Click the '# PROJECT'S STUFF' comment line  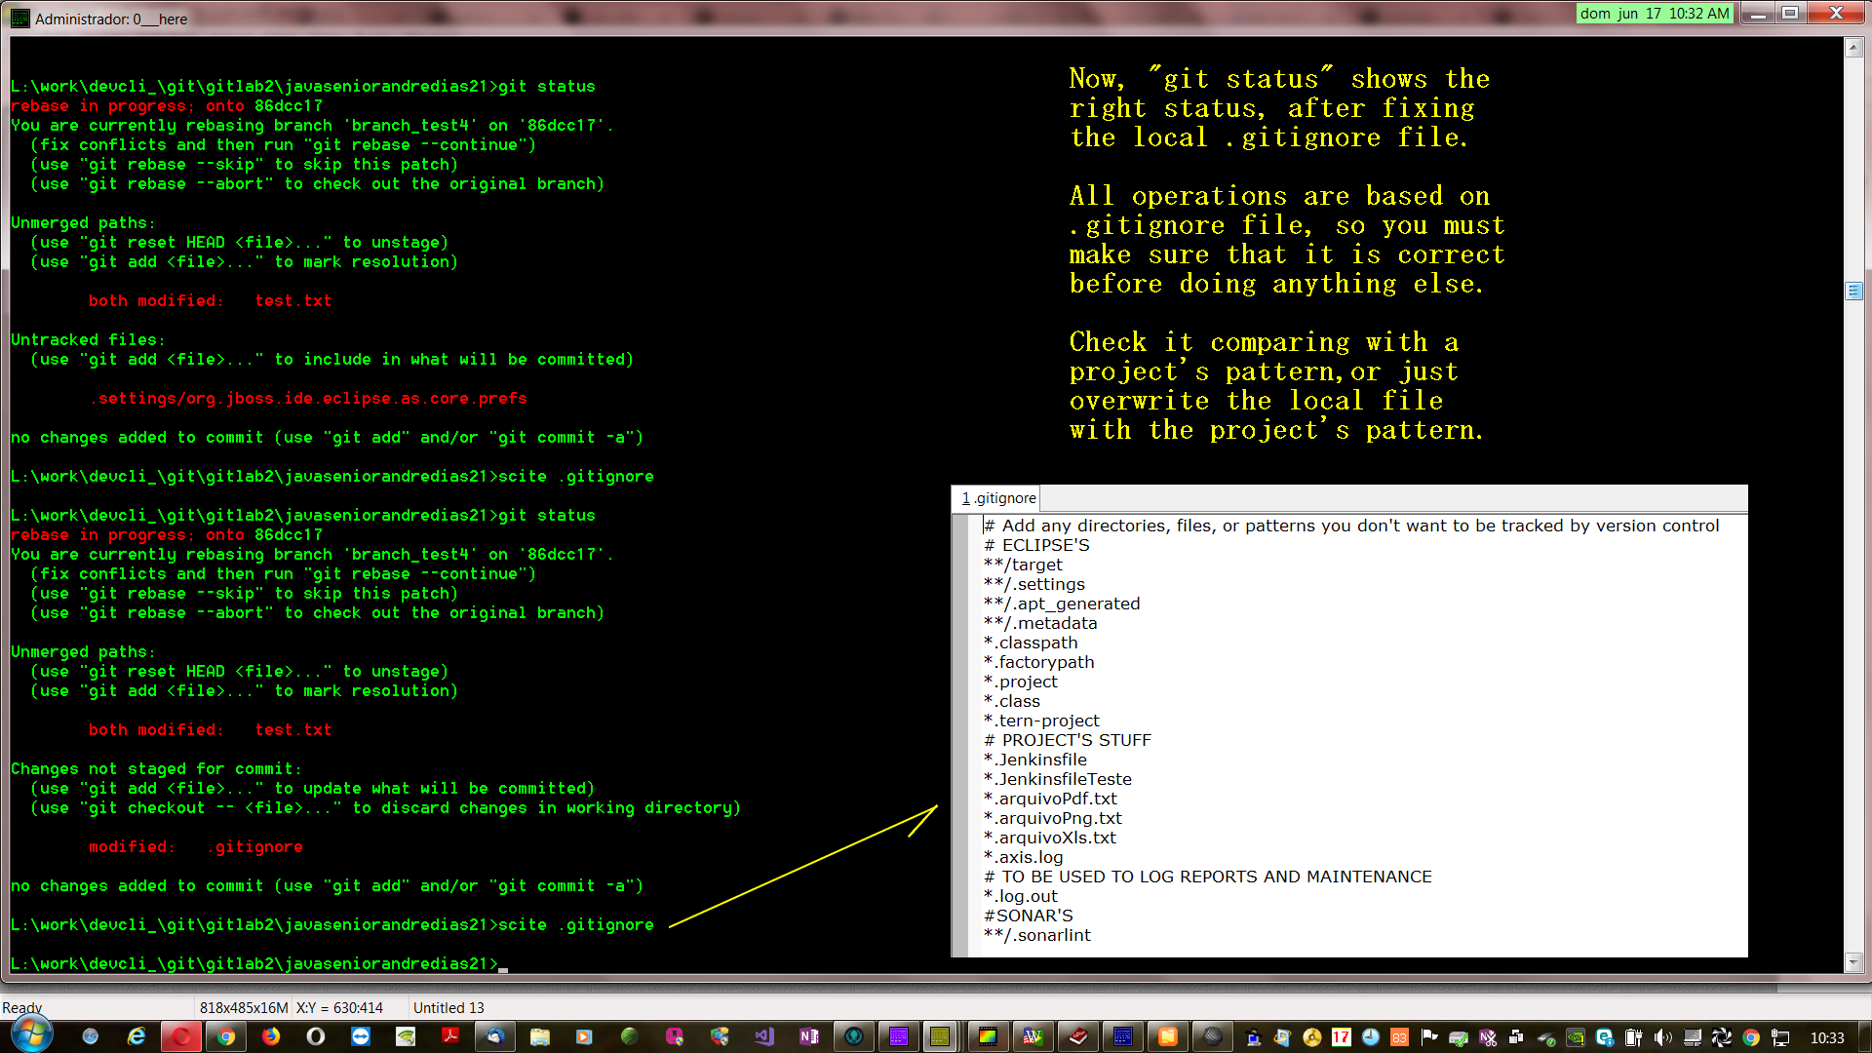tap(1068, 740)
